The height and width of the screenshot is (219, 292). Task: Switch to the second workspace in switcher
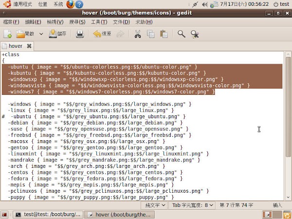tap(277, 215)
